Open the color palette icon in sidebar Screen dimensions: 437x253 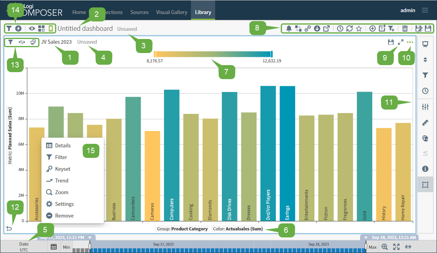click(425, 138)
